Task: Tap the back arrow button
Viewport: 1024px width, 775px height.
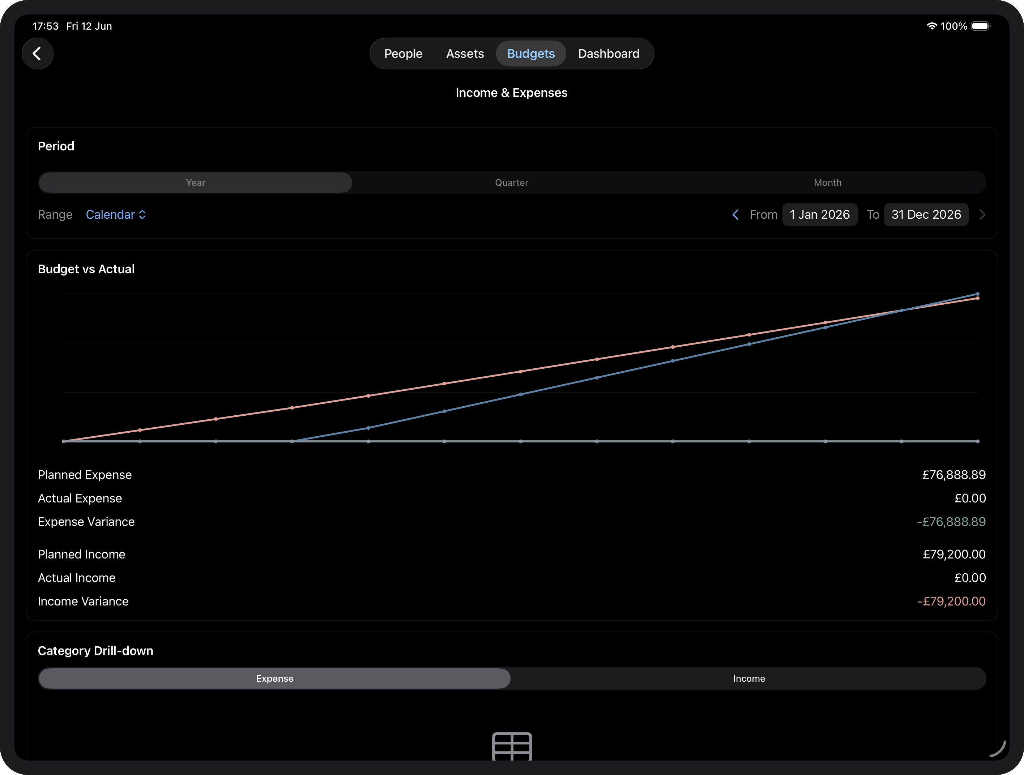Action: 38,53
